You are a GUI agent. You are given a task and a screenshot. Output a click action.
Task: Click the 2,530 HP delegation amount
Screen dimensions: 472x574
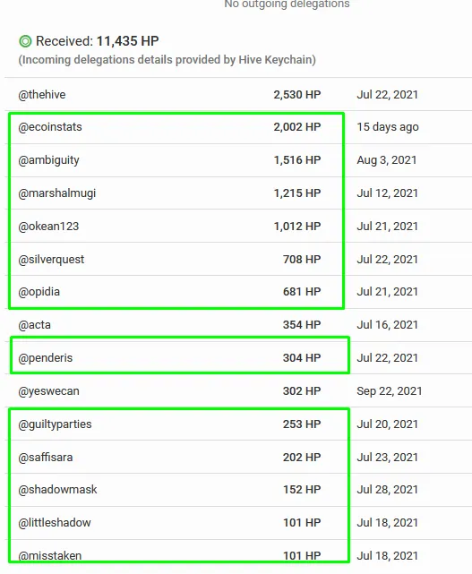(297, 95)
